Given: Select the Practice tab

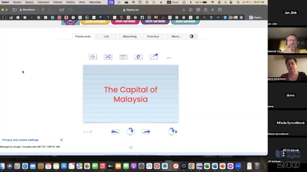Looking at the screenshot, I should pos(153,36).
